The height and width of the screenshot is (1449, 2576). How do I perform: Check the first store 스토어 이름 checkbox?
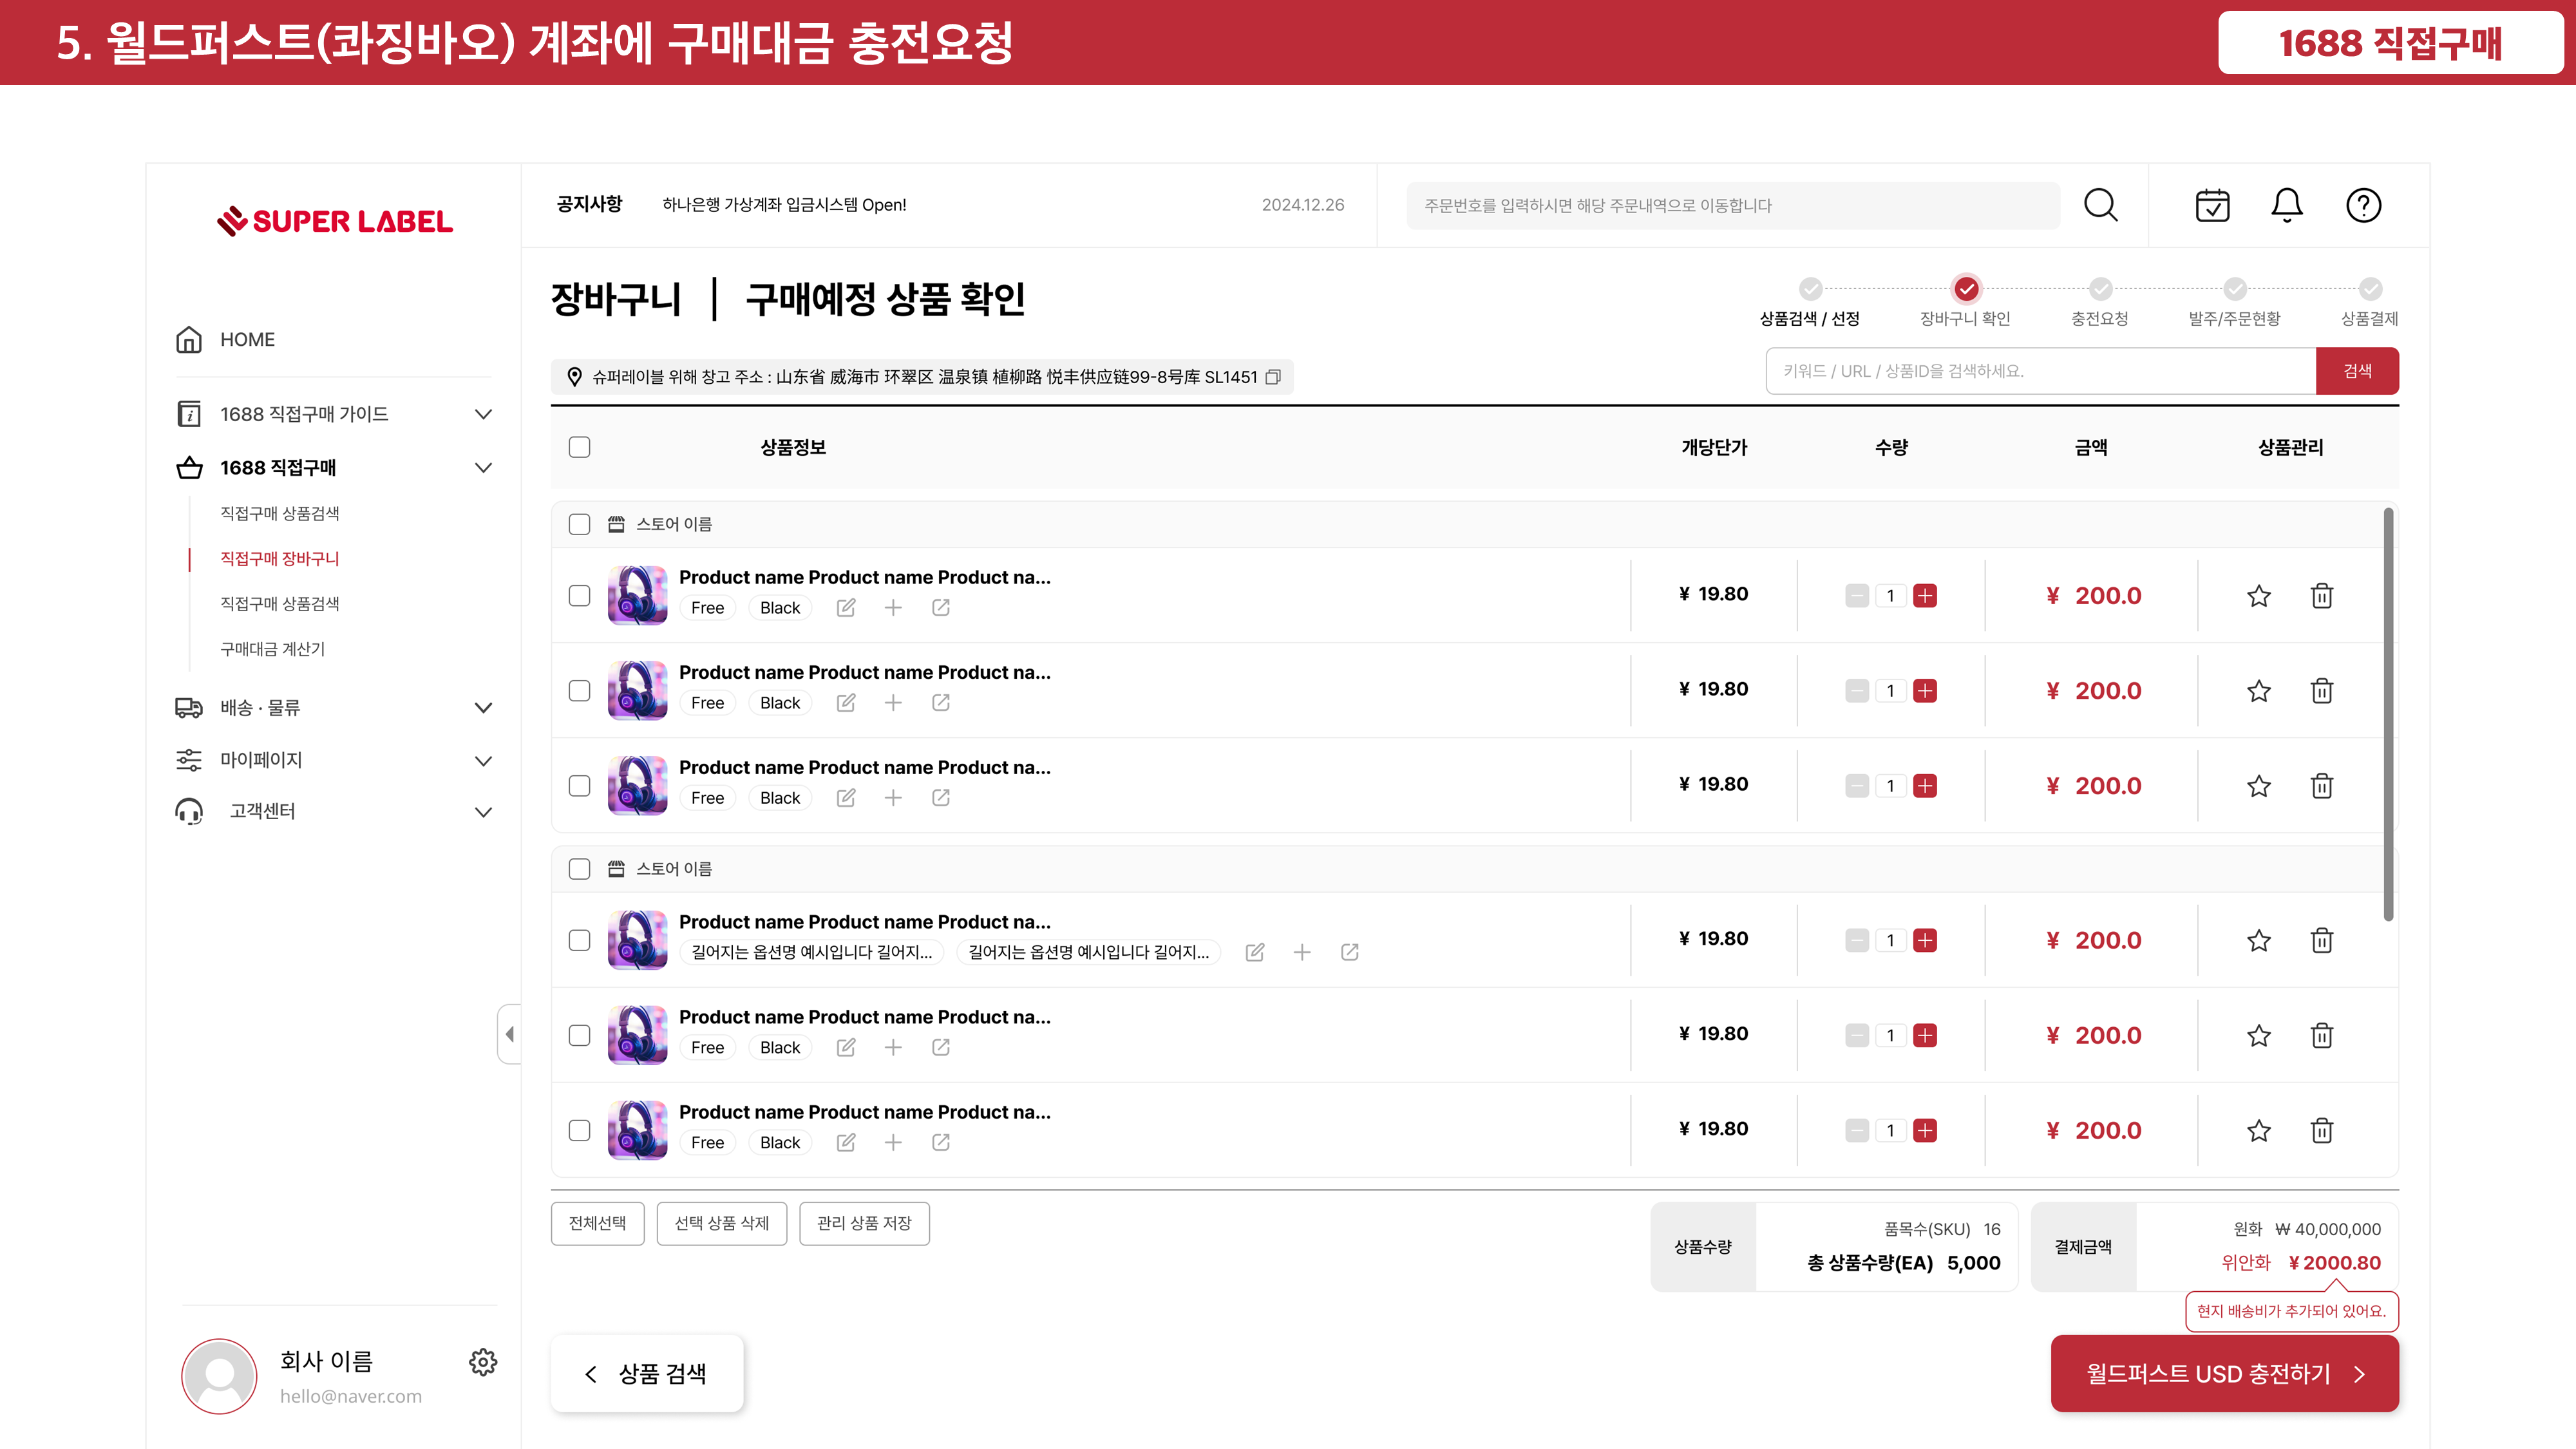point(579,524)
